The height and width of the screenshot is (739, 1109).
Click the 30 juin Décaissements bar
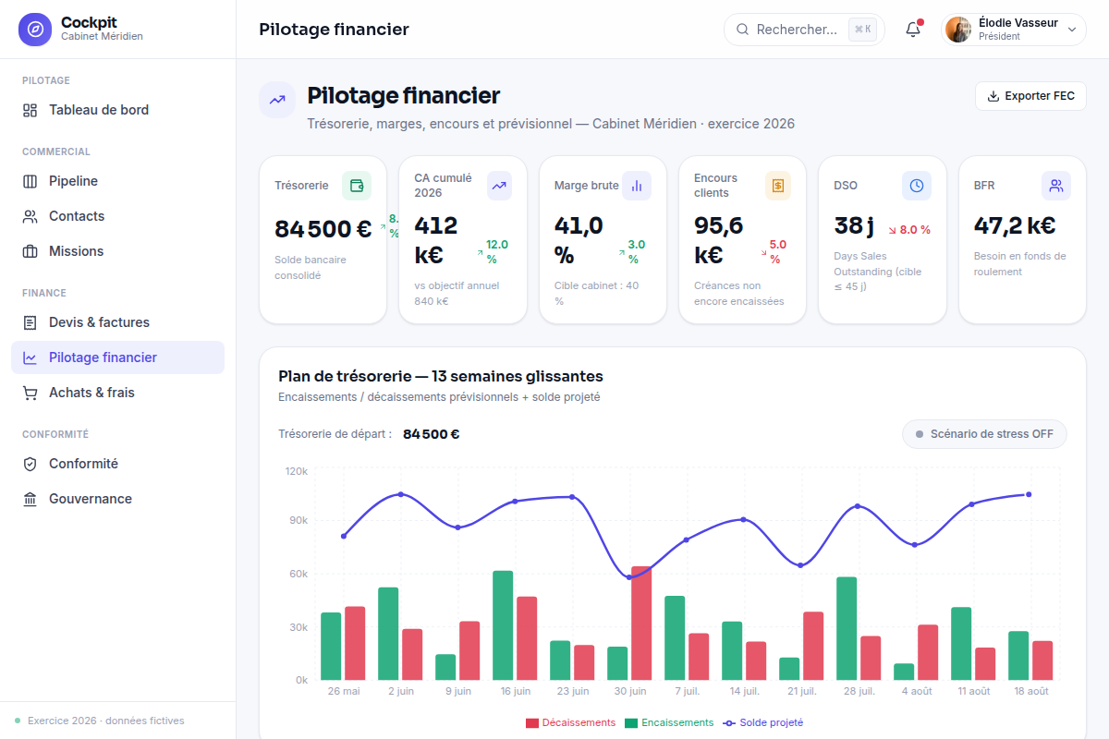point(641,624)
